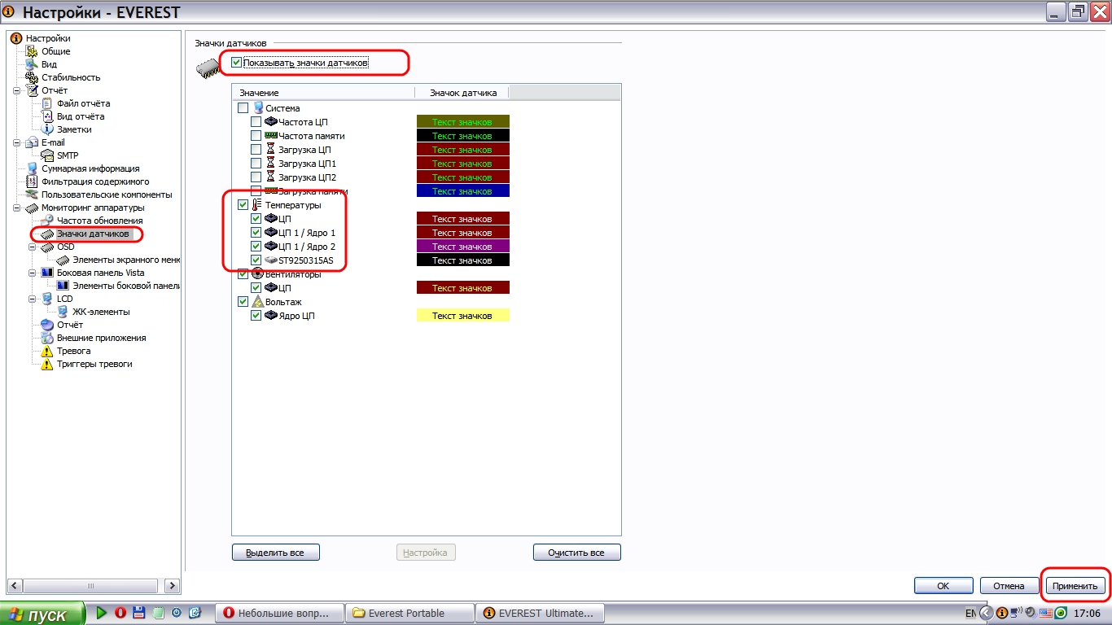The height and width of the screenshot is (625, 1112).
Task: Switch to EVEREST Ultimate taskbar window
Action: [541, 613]
